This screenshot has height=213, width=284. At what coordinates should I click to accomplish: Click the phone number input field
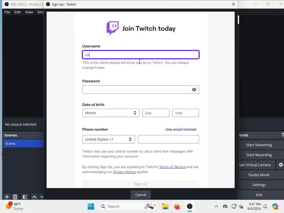[x=168, y=139]
